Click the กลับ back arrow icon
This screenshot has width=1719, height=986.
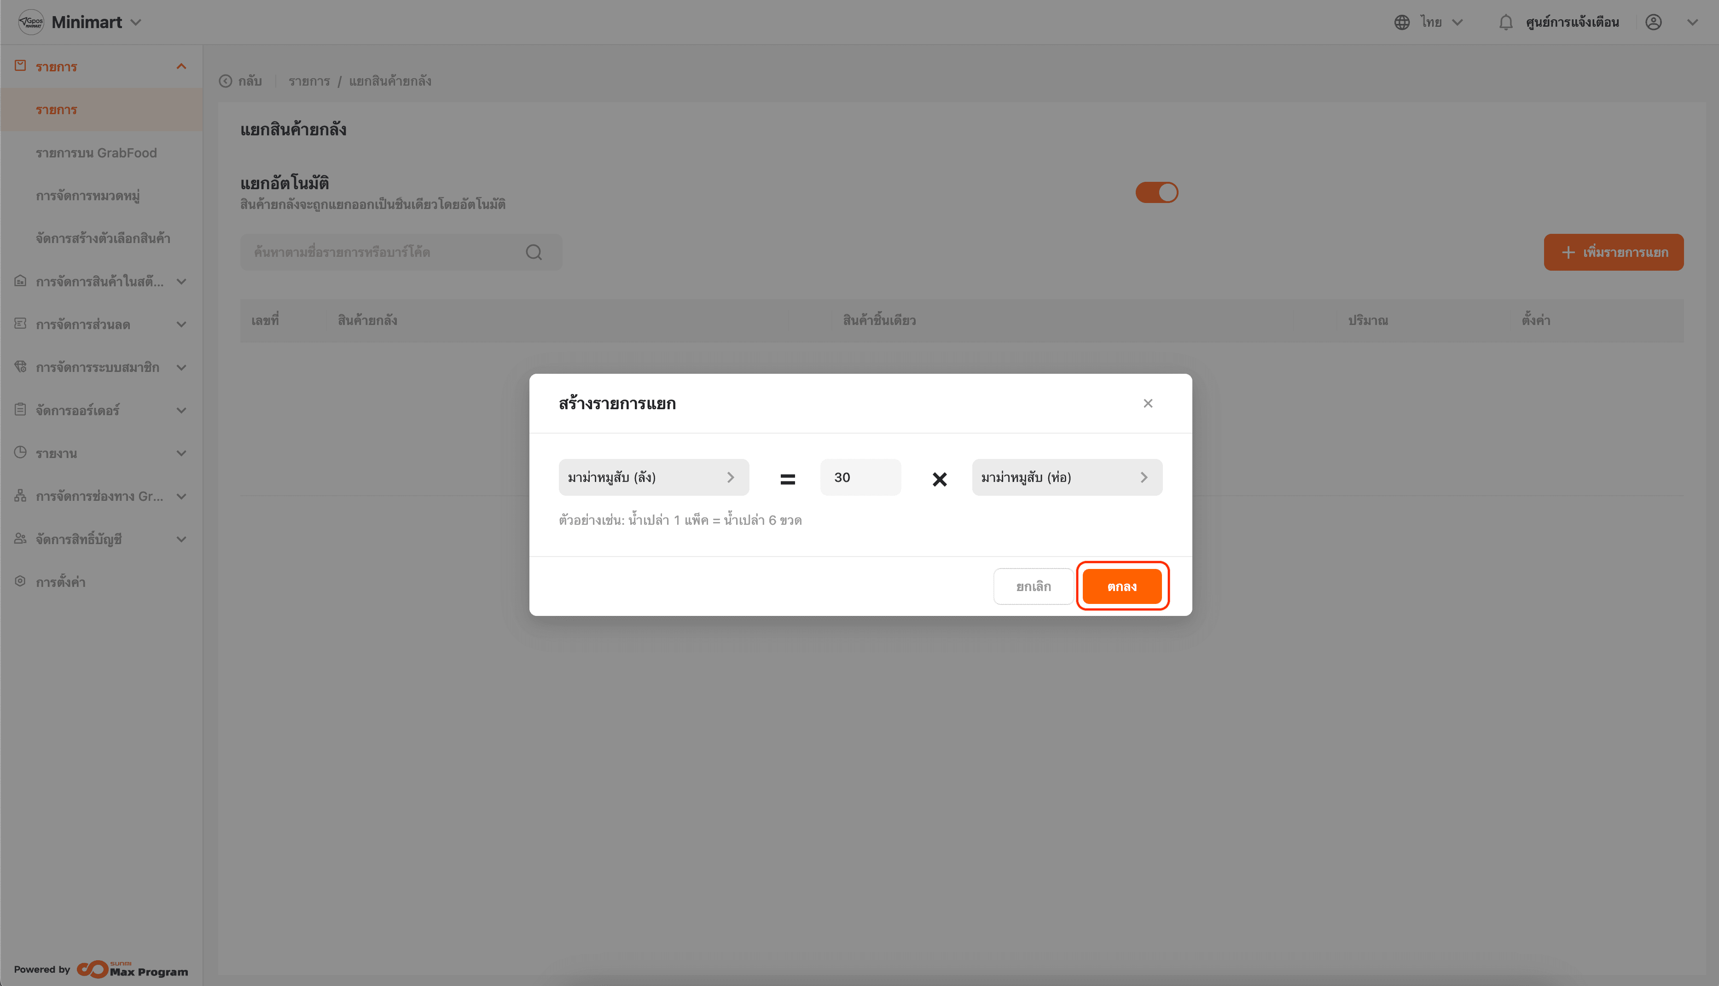(x=226, y=81)
